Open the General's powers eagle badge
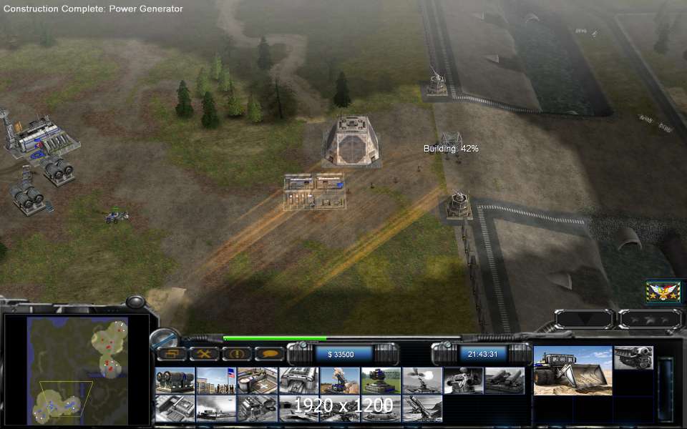The height and width of the screenshot is (429, 687). pyautogui.click(x=664, y=292)
